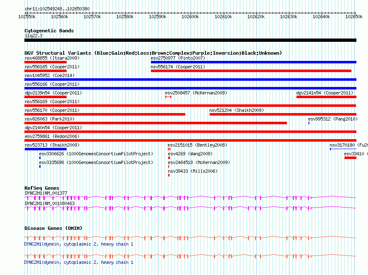The image size is (368, 275).
Task: Click the red esv33410 bar
Action: tap(350, 158)
